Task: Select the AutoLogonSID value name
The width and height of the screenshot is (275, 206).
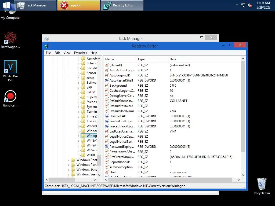Action: click(120, 75)
